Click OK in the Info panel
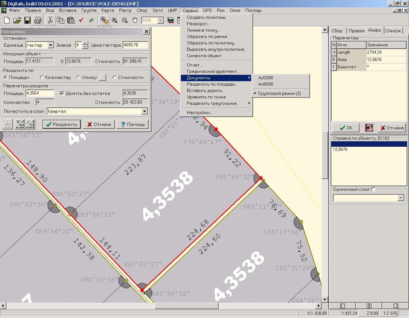Screen dimensions: 409x318 pyautogui.click(x=346, y=128)
